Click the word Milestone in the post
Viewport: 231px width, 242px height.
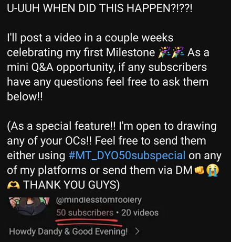pos(130,52)
